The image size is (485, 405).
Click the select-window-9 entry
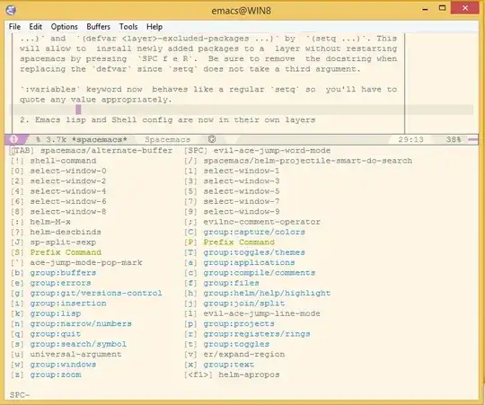(242, 212)
